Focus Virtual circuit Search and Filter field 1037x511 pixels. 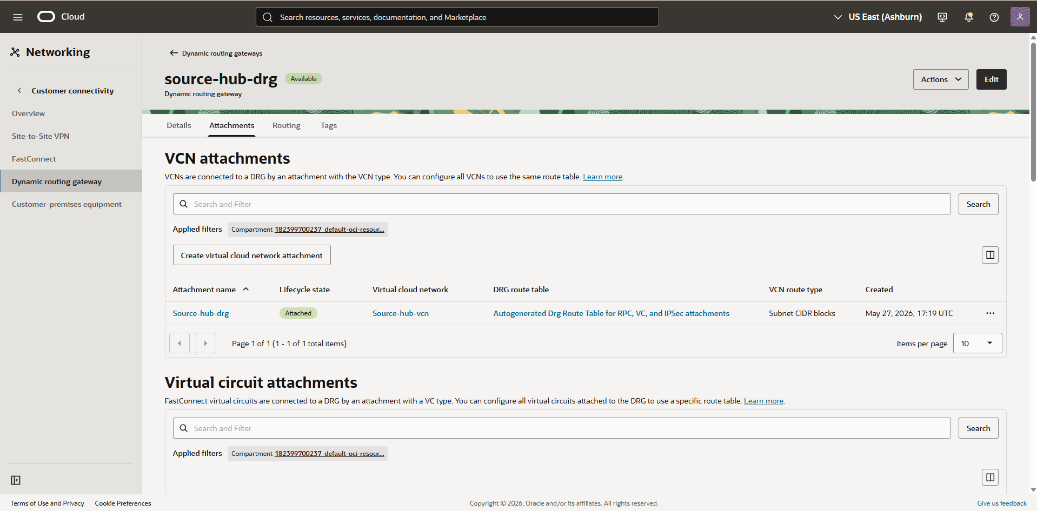pos(562,428)
